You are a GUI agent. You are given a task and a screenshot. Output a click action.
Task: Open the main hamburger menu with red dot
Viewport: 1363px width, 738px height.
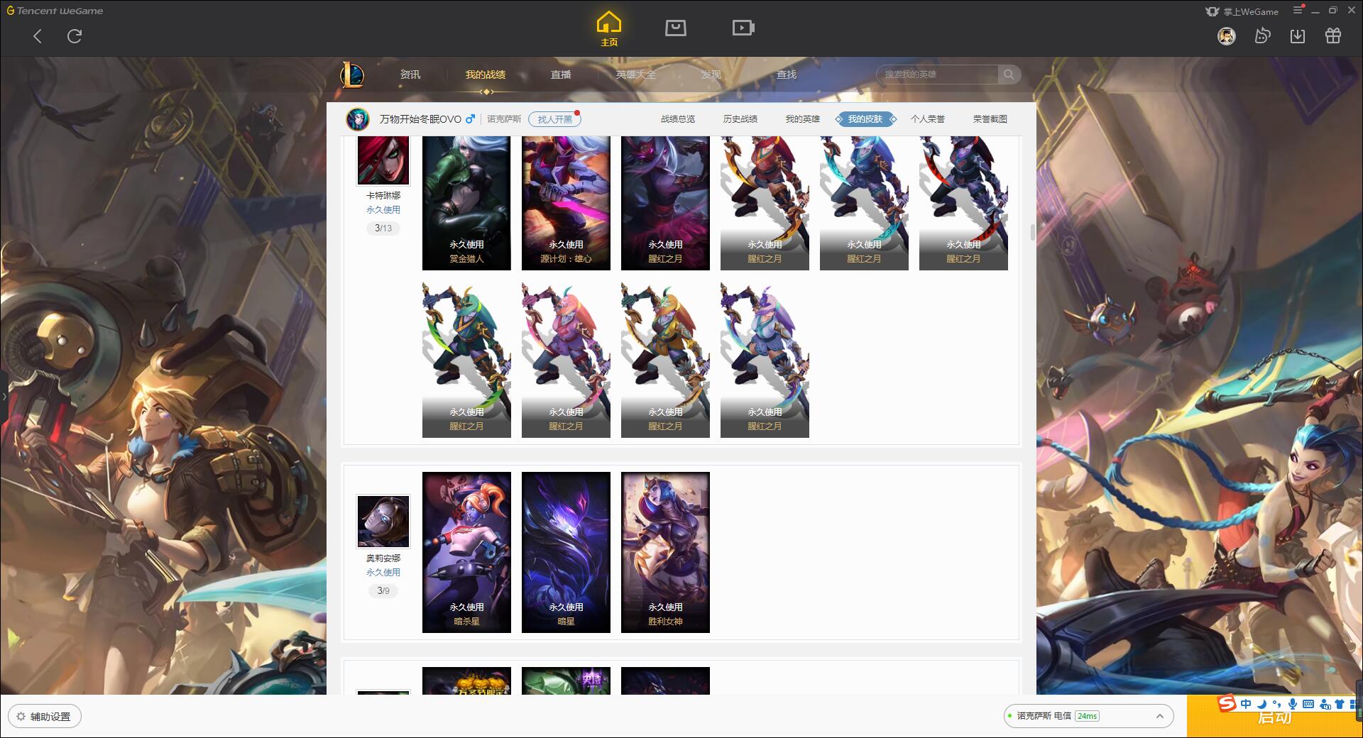[1298, 10]
